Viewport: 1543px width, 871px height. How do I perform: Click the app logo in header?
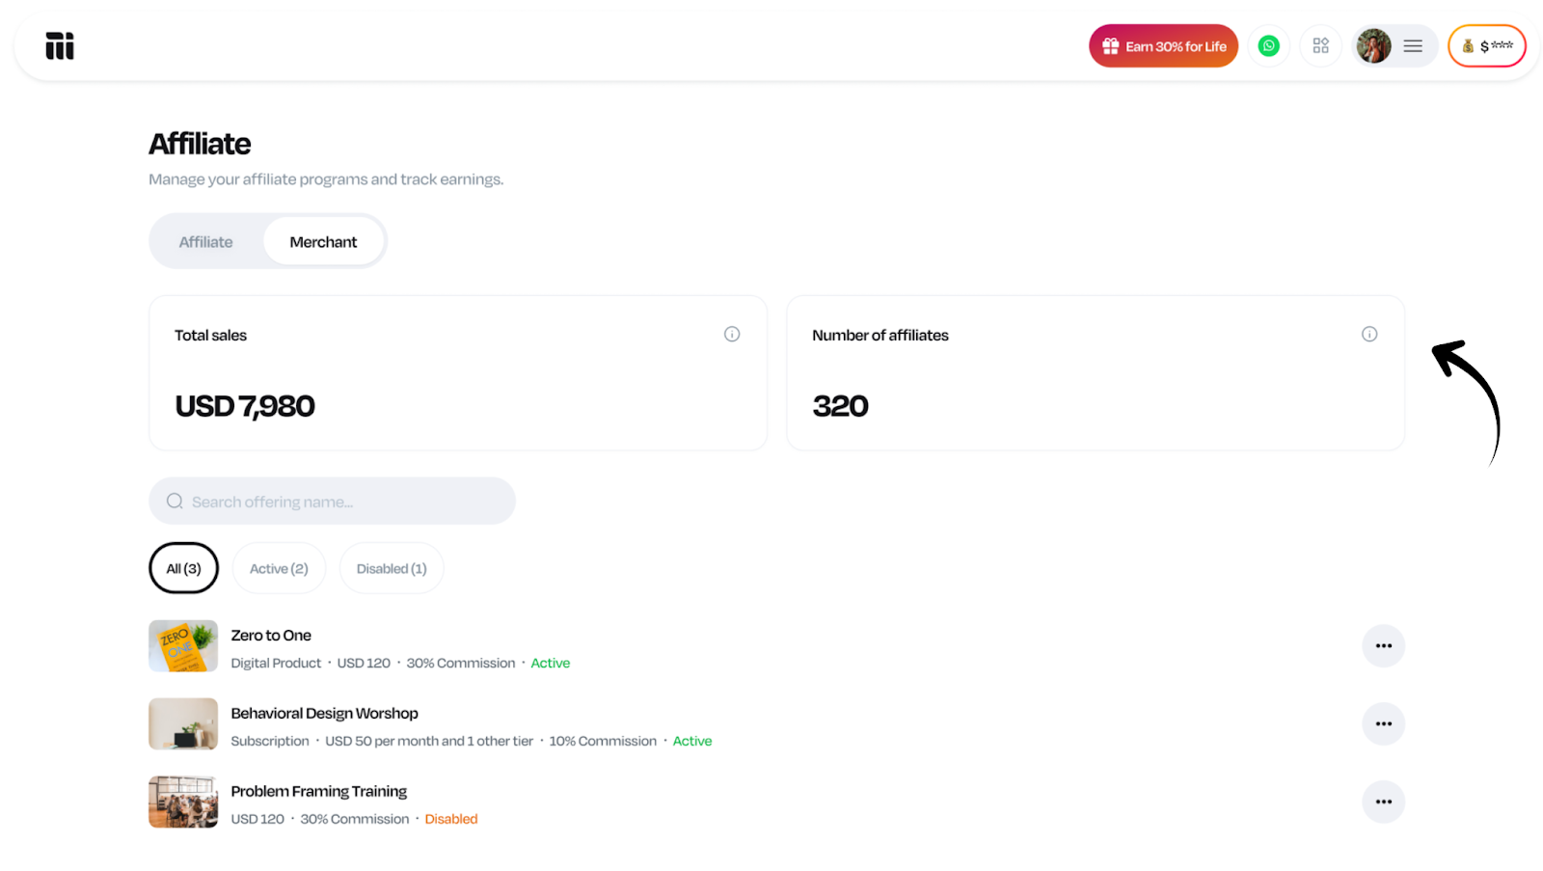pos(60,46)
